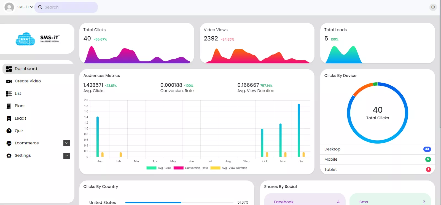
Task: Go to the Leads menu item
Action: pyautogui.click(x=21, y=118)
